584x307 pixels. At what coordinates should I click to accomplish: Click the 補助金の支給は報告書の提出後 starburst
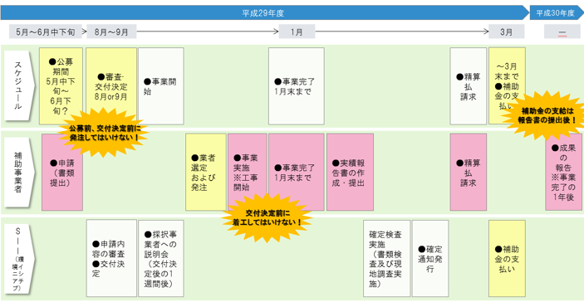click(x=547, y=115)
